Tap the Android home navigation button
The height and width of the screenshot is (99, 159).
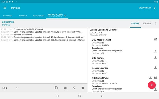79,96
